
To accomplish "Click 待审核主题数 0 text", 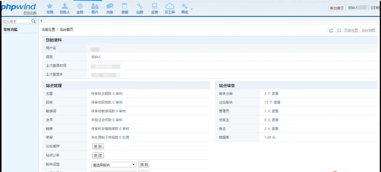I will point(103,94).
